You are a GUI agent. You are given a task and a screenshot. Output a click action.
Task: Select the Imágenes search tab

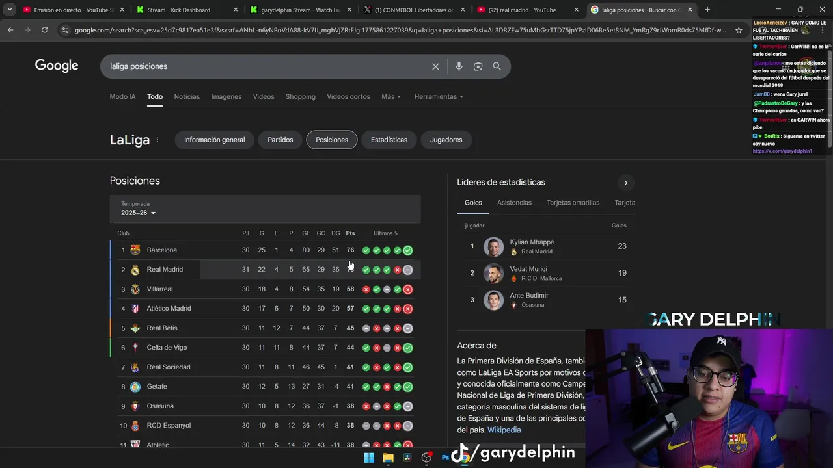[x=226, y=96]
